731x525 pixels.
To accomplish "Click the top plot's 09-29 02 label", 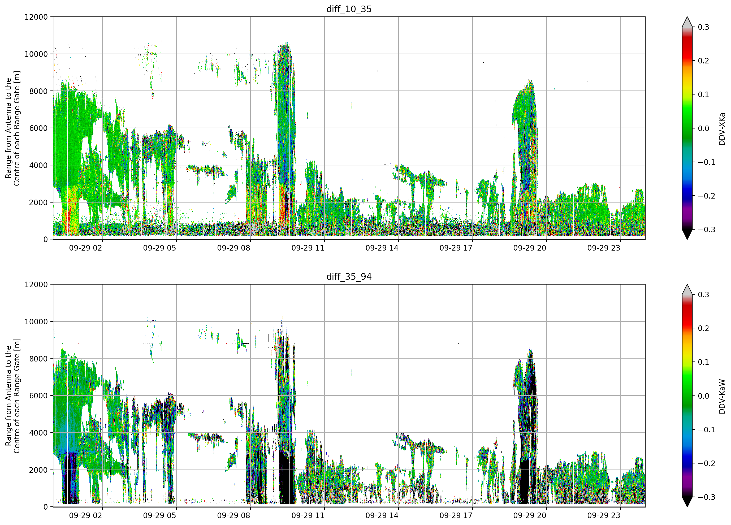I will pos(85,248).
